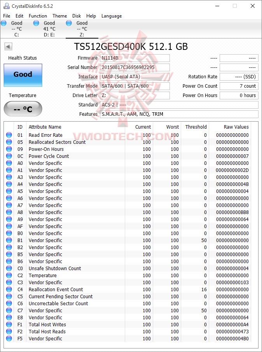Click the Rotation Rate value (SSD)

tap(239, 77)
